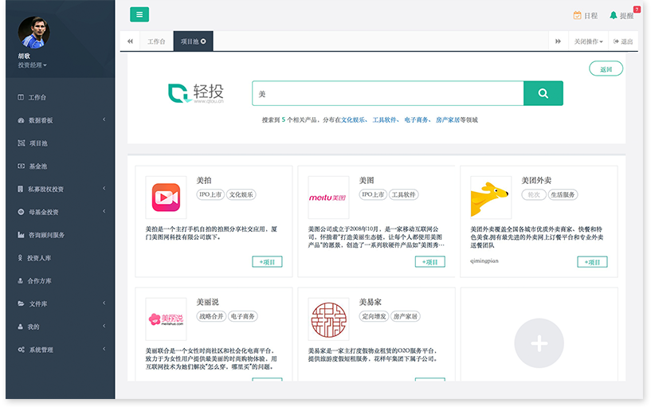Viewport: 651px width, 407px height.
Task: Toggle the sidebar with the hamburger button
Action: pos(139,14)
